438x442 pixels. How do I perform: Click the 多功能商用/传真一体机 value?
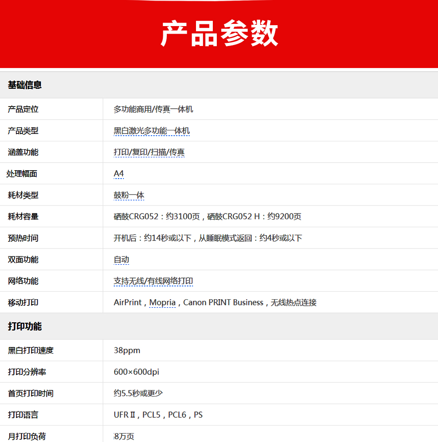[x=153, y=109]
